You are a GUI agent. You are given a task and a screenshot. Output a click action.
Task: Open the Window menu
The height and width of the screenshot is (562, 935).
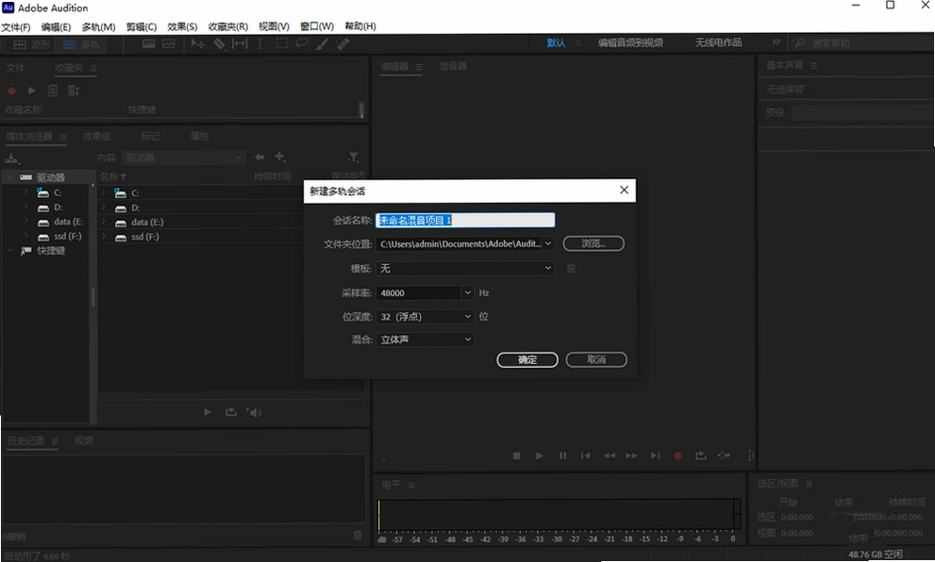click(317, 26)
